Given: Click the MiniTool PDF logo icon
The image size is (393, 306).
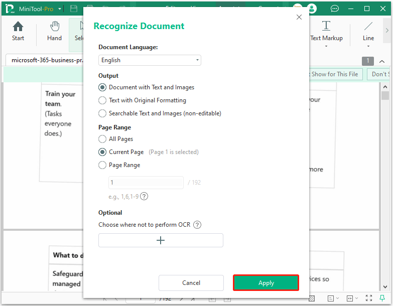Looking at the screenshot, I should coord(10,9).
